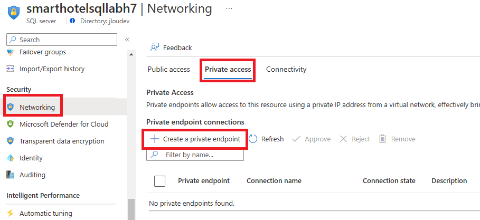Switch to the Connectivity tab

286,70
